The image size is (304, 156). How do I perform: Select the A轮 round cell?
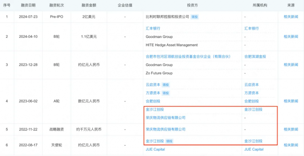57,101
